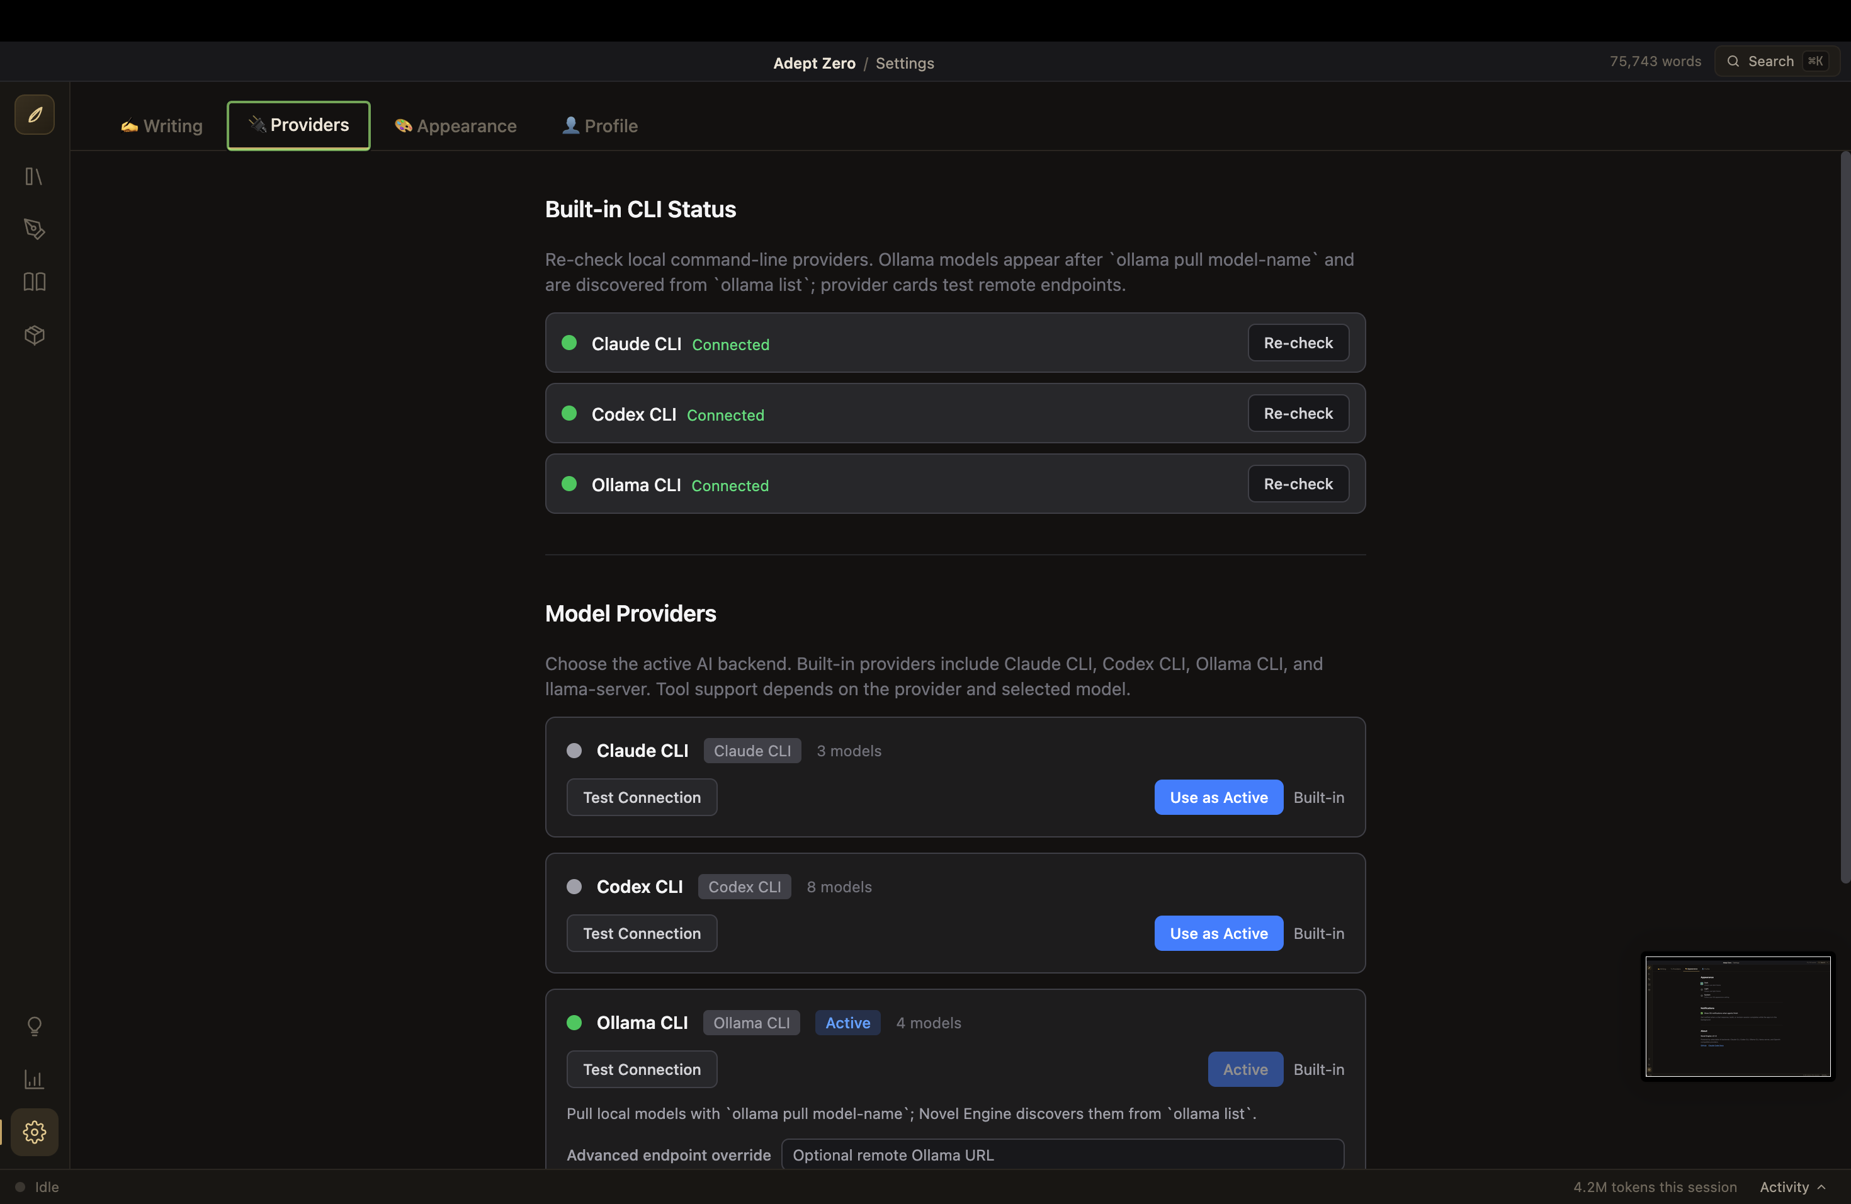Open the lightbulb ideas icon
The width and height of the screenshot is (1851, 1204).
click(x=34, y=1026)
